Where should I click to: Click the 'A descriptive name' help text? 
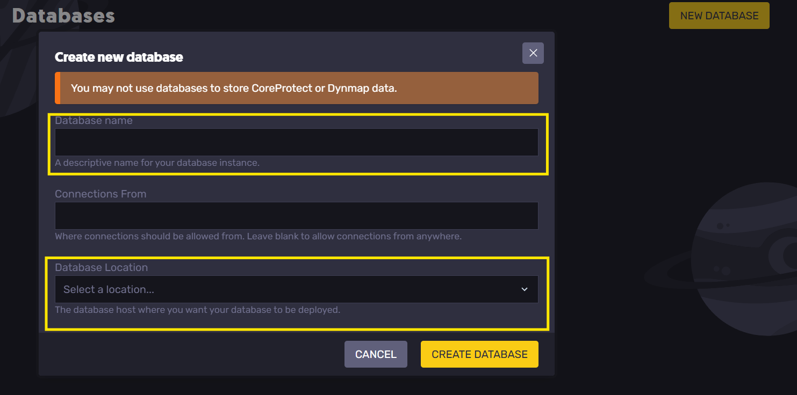(x=157, y=163)
